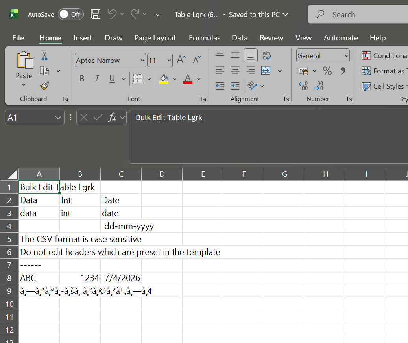408x343 pixels.
Task: Click the Center align text icon
Action: tap(235, 71)
